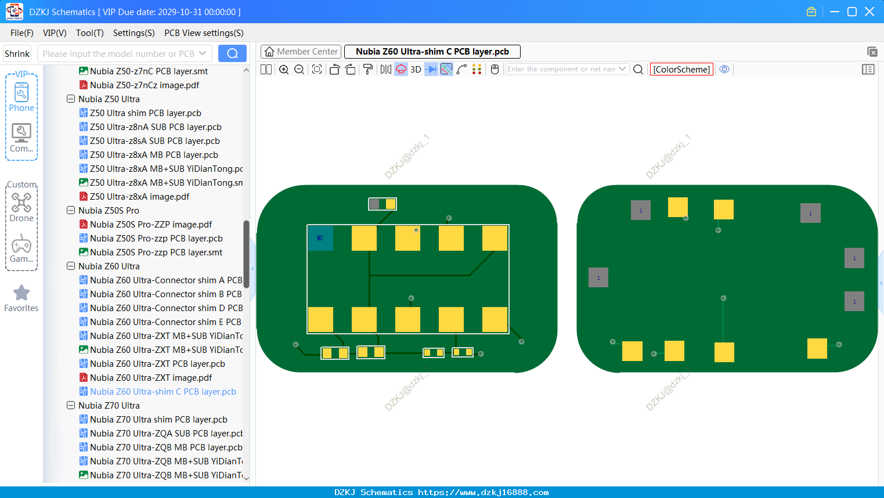This screenshot has width=884, height=498.
Task: Rotate the board counterclockwise
Action: point(334,69)
